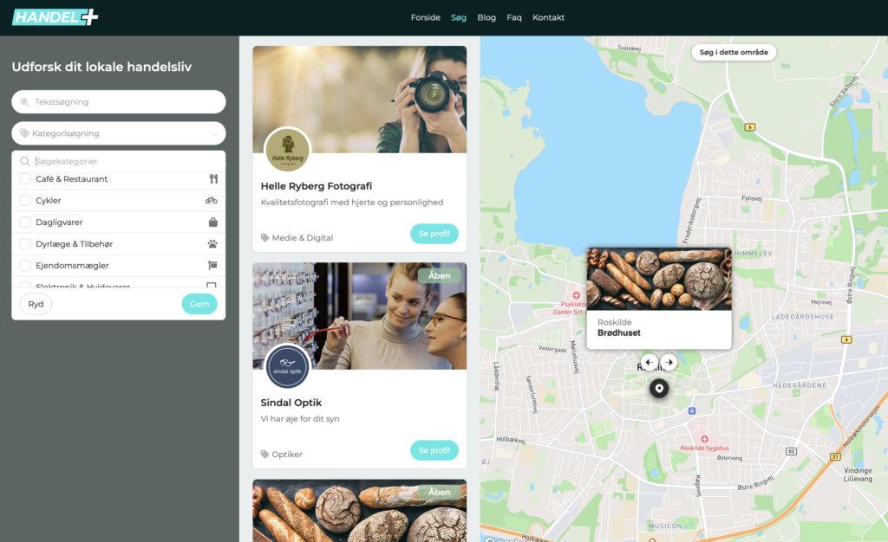The image size is (888, 542).
Task: Click the shopping bag icon beside Dagligvarer
Action: [213, 223]
